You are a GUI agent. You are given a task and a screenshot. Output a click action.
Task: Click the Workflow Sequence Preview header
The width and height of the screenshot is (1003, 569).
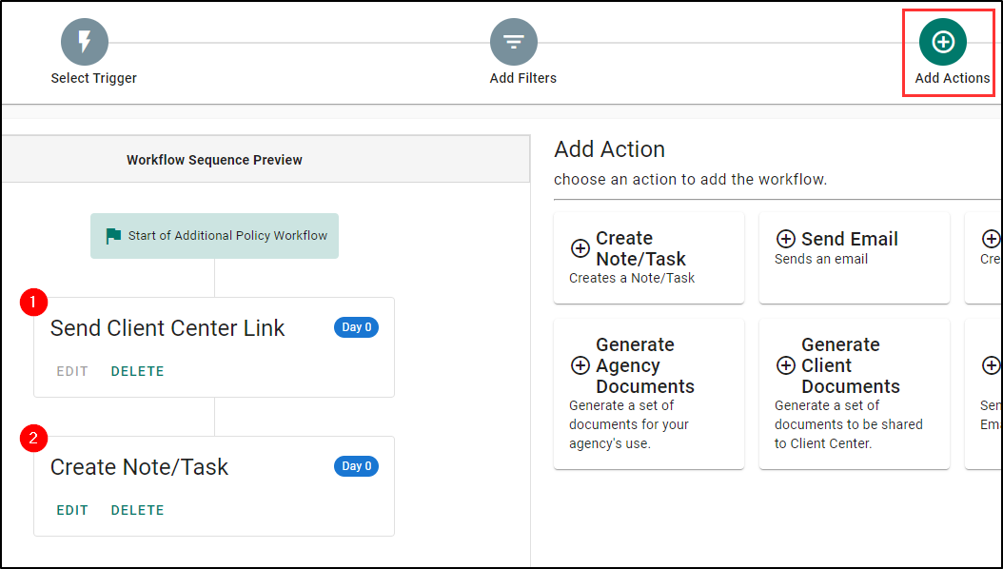[214, 160]
